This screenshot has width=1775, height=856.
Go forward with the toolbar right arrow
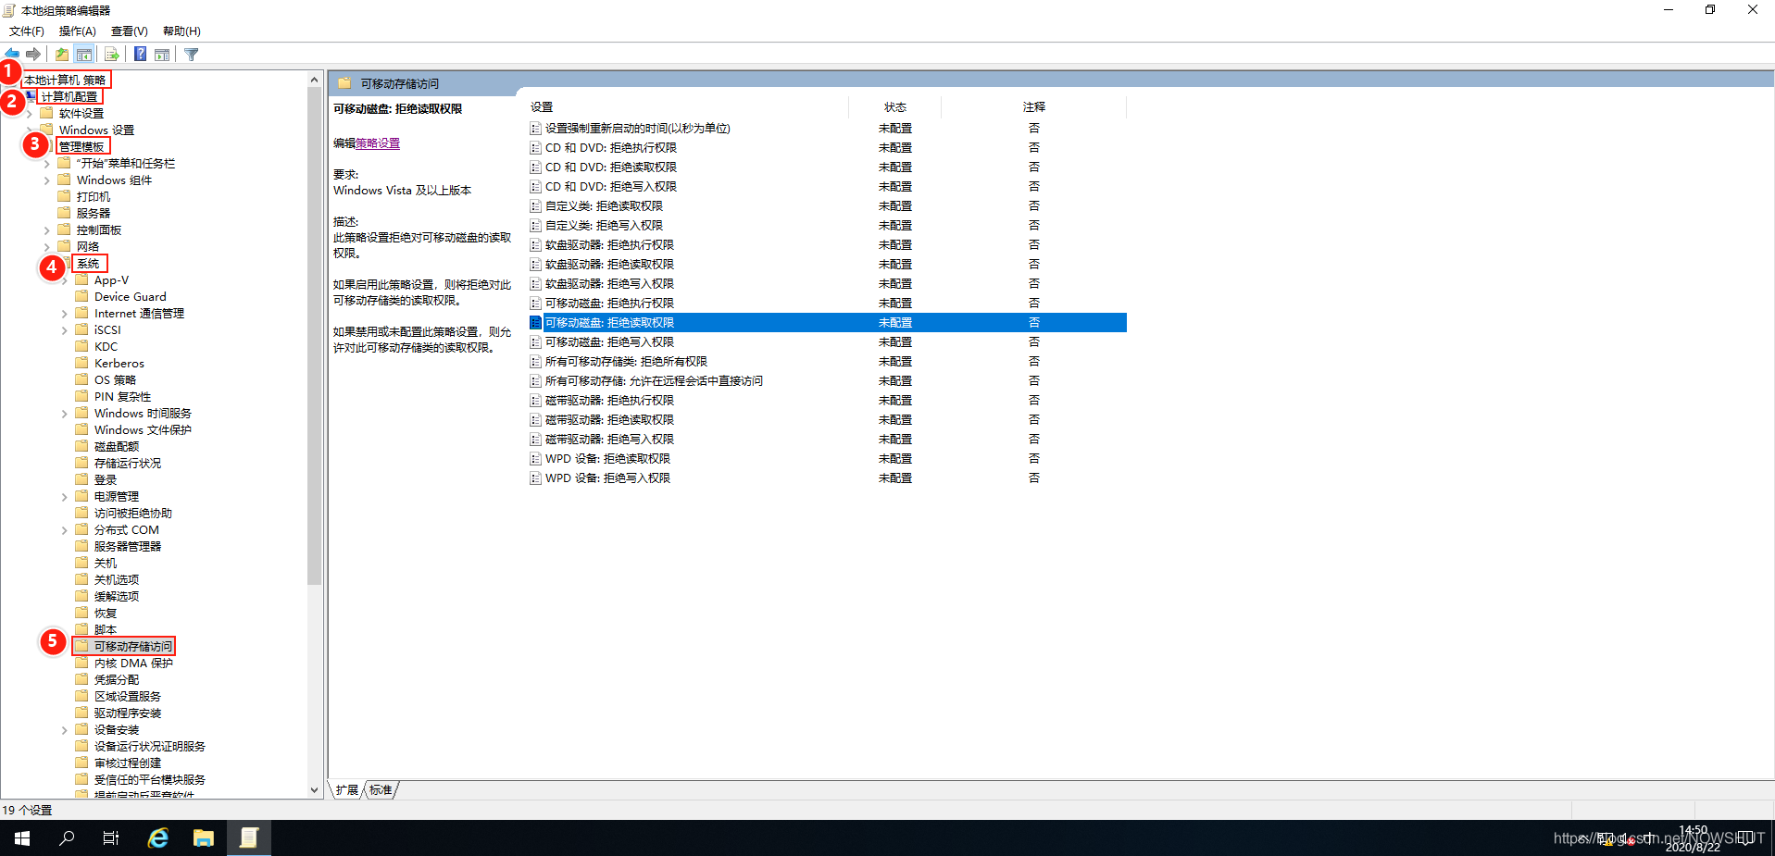33,54
